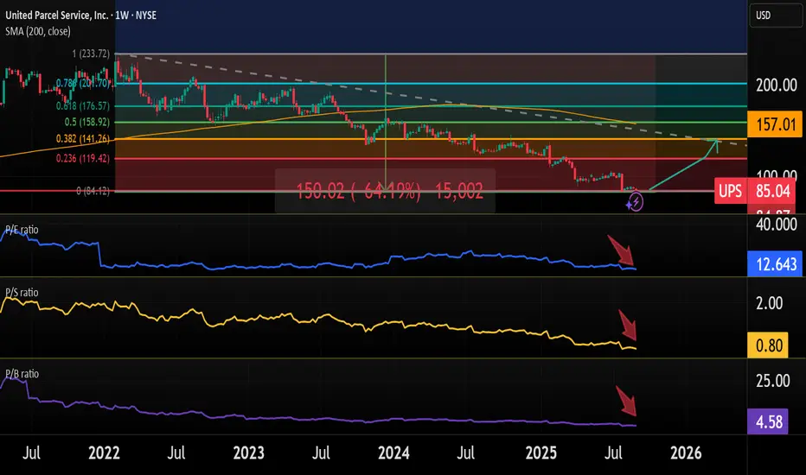Open the USD currency selector
This screenshot has height=475, width=806.
click(x=777, y=16)
